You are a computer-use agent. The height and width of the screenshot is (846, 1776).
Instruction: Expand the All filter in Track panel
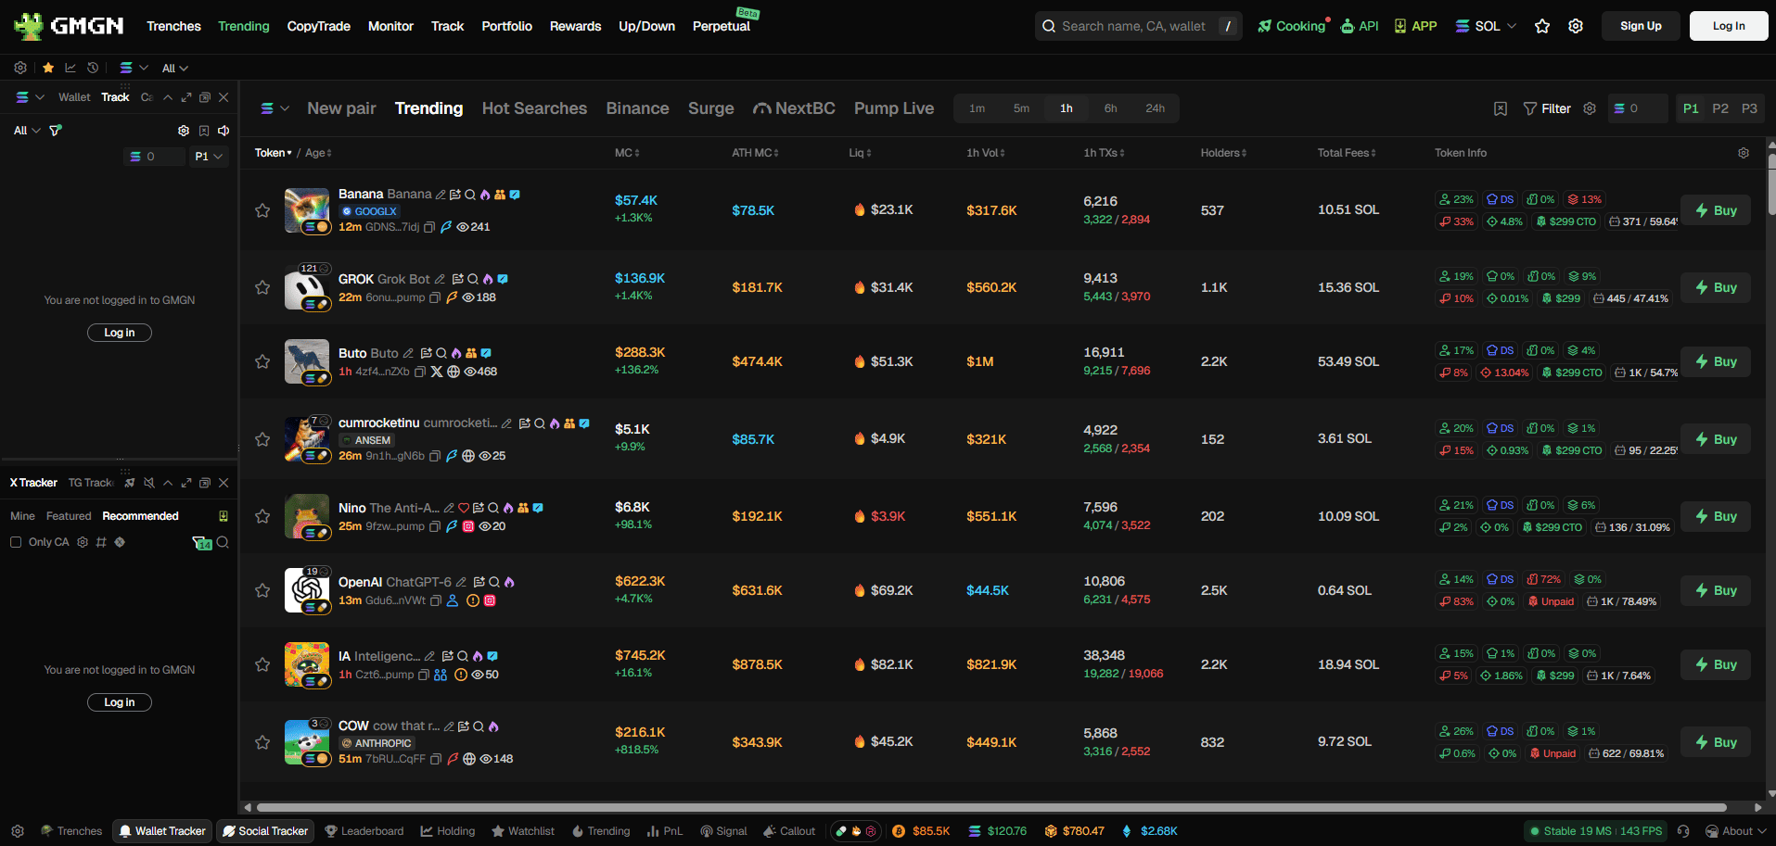[27, 131]
